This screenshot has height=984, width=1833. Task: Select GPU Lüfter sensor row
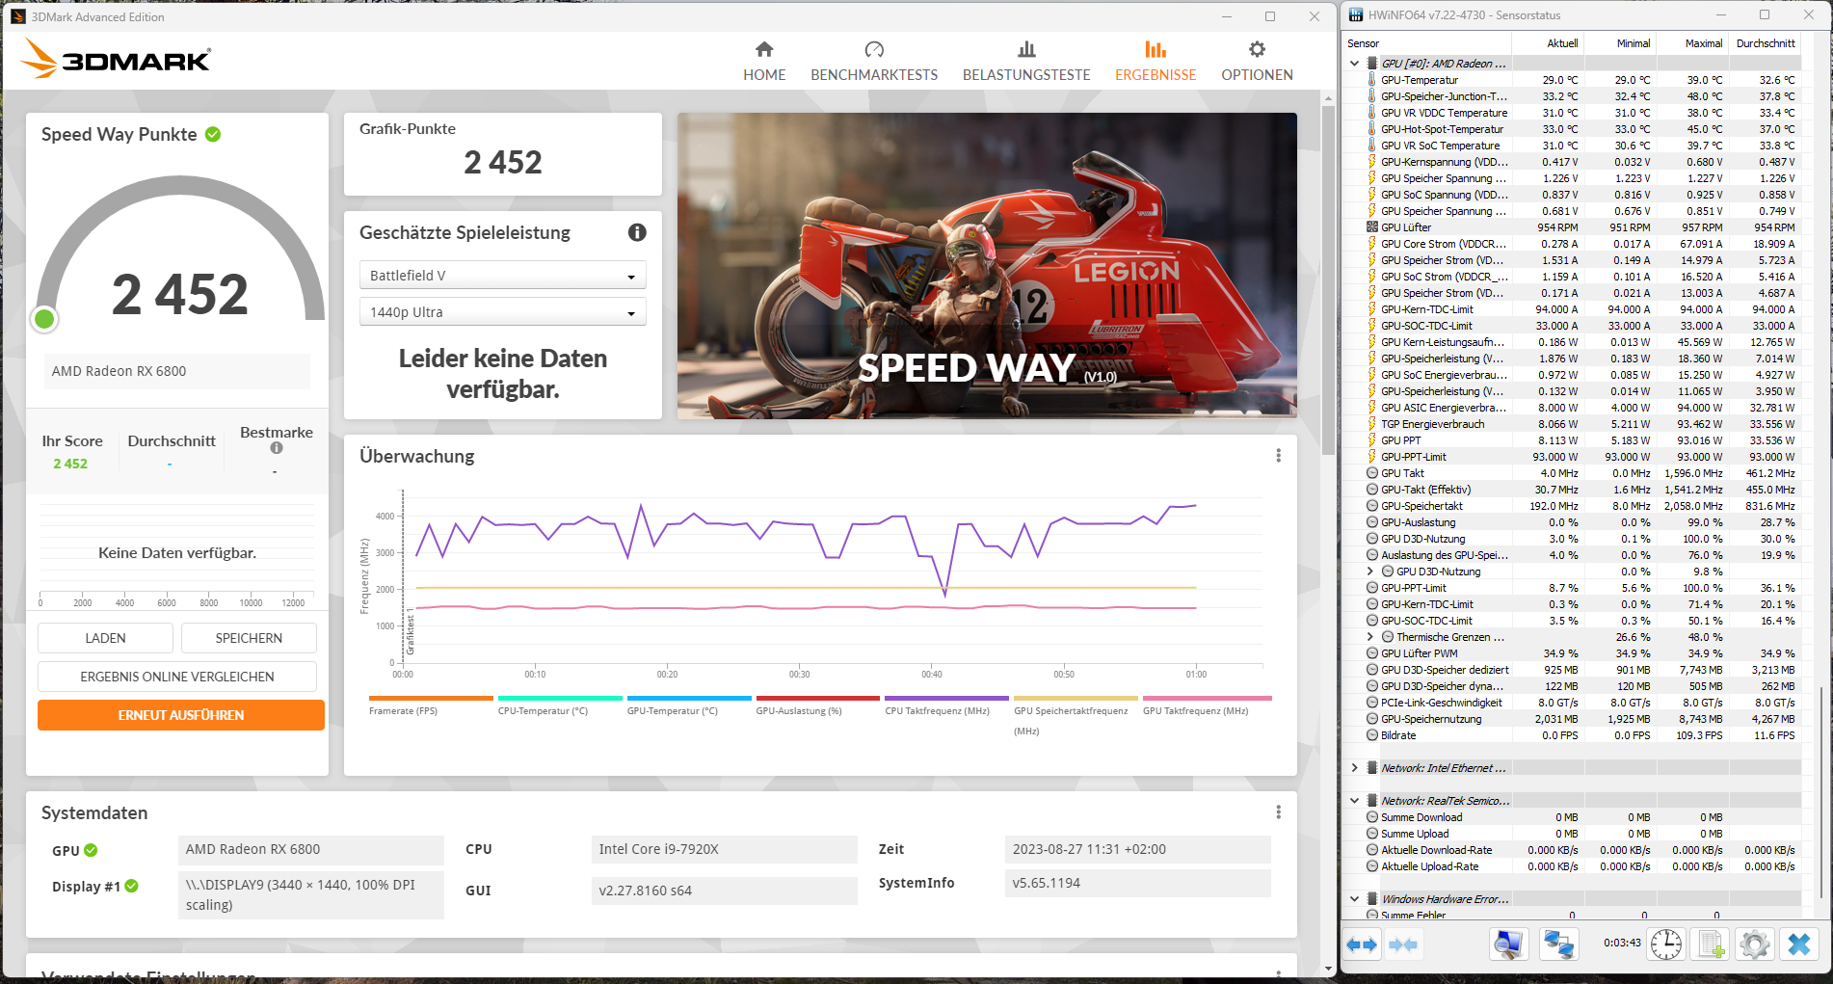pos(1572,227)
